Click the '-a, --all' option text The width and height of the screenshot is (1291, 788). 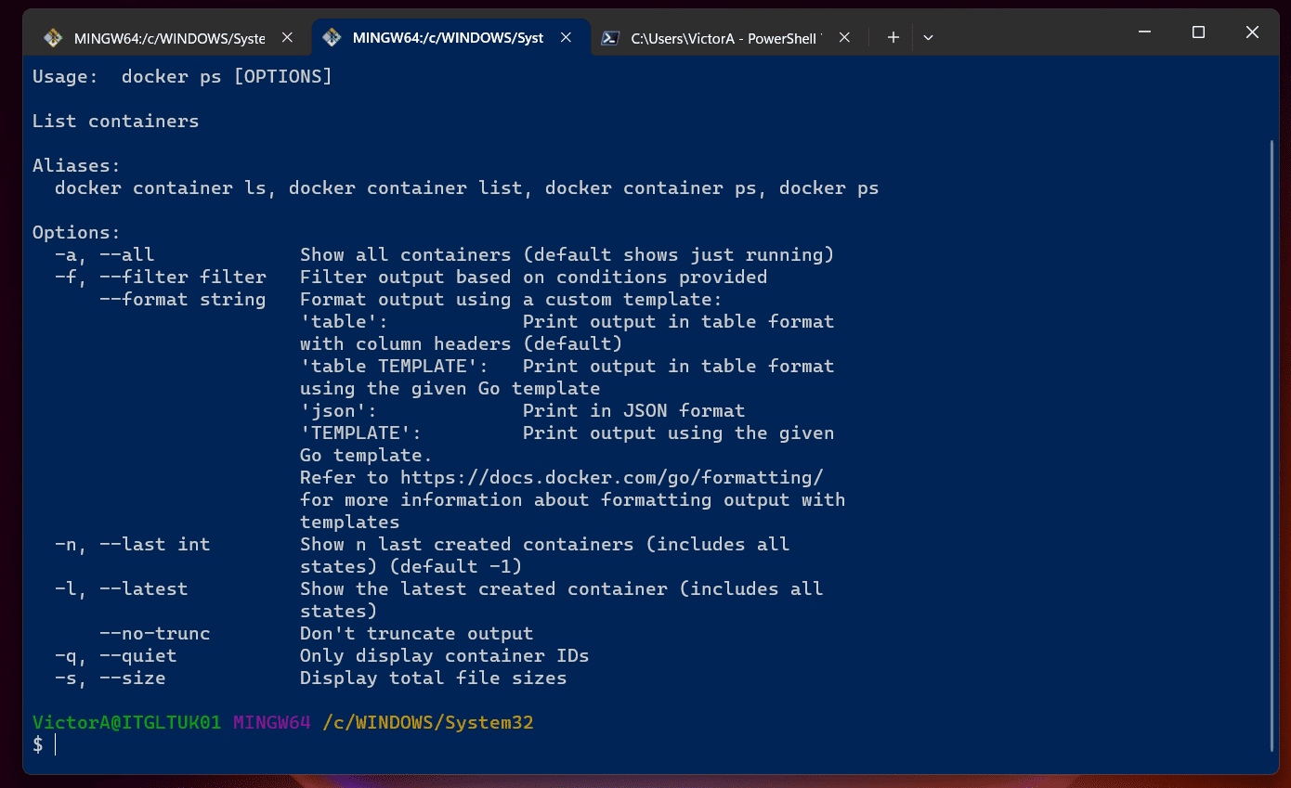pos(104,254)
